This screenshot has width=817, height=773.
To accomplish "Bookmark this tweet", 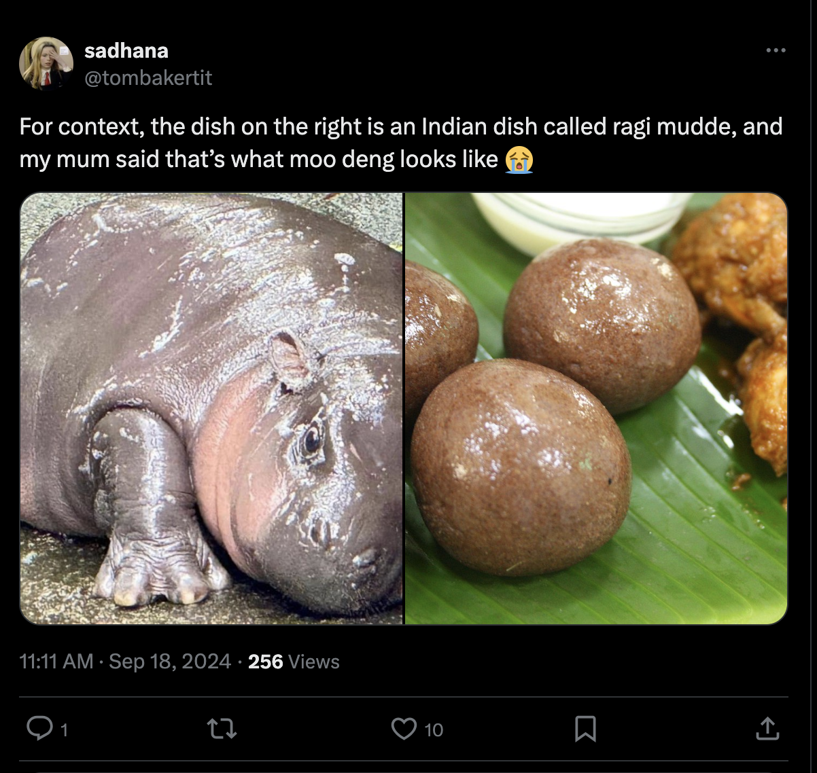I will pyautogui.click(x=585, y=729).
